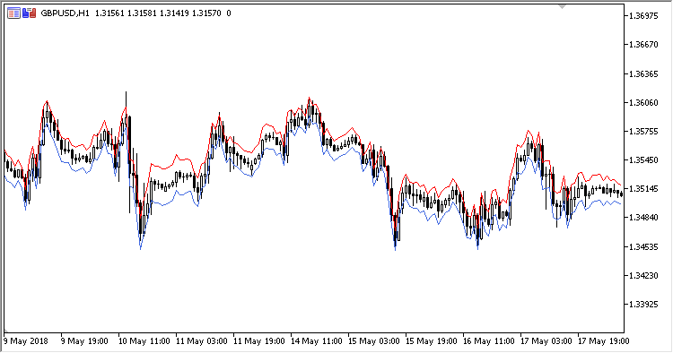The image size is (673, 353).
Task: Click the 17 May 19:00 time label
Action: point(604,341)
